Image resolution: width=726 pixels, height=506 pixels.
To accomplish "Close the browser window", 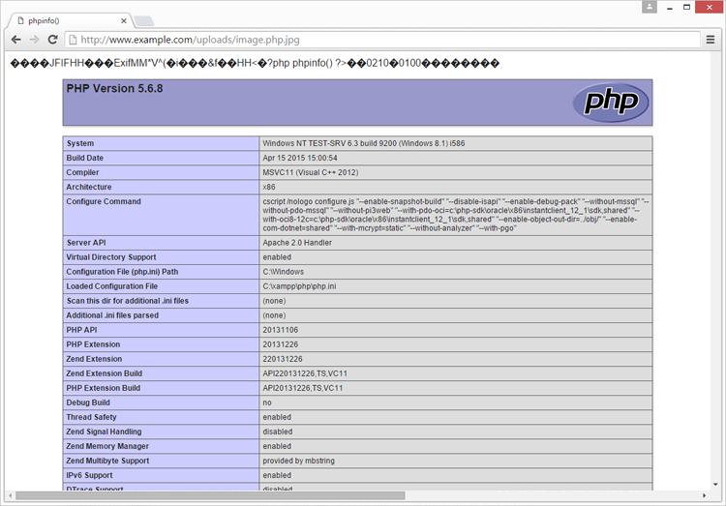I will [x=709, y=7].
